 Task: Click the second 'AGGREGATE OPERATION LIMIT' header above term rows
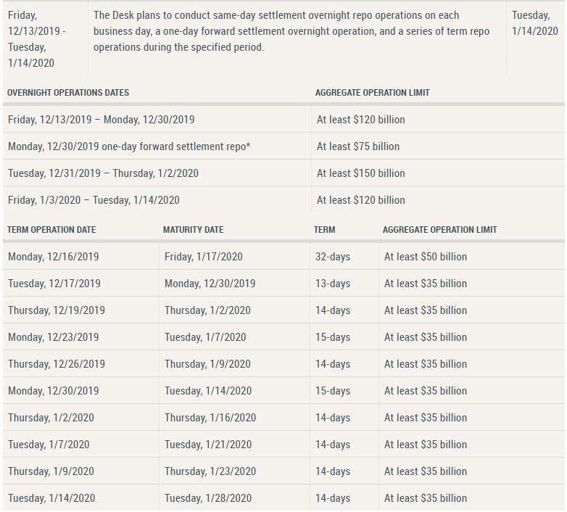click(x=439, y=230)
